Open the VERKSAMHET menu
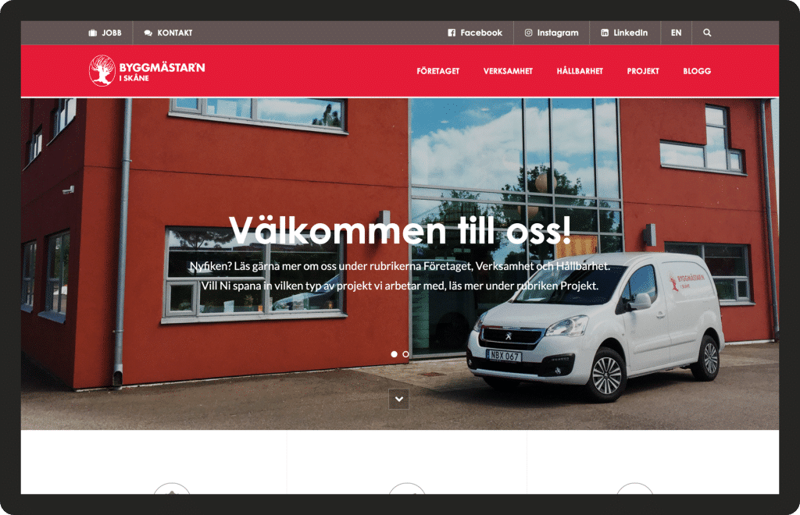This screenshot has width=800, height=515. 508,71
